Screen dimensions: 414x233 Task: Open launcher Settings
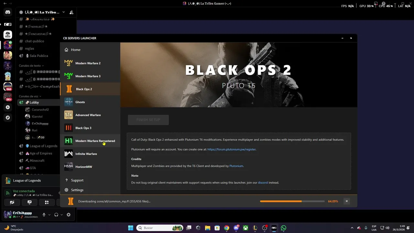[90, 190]
